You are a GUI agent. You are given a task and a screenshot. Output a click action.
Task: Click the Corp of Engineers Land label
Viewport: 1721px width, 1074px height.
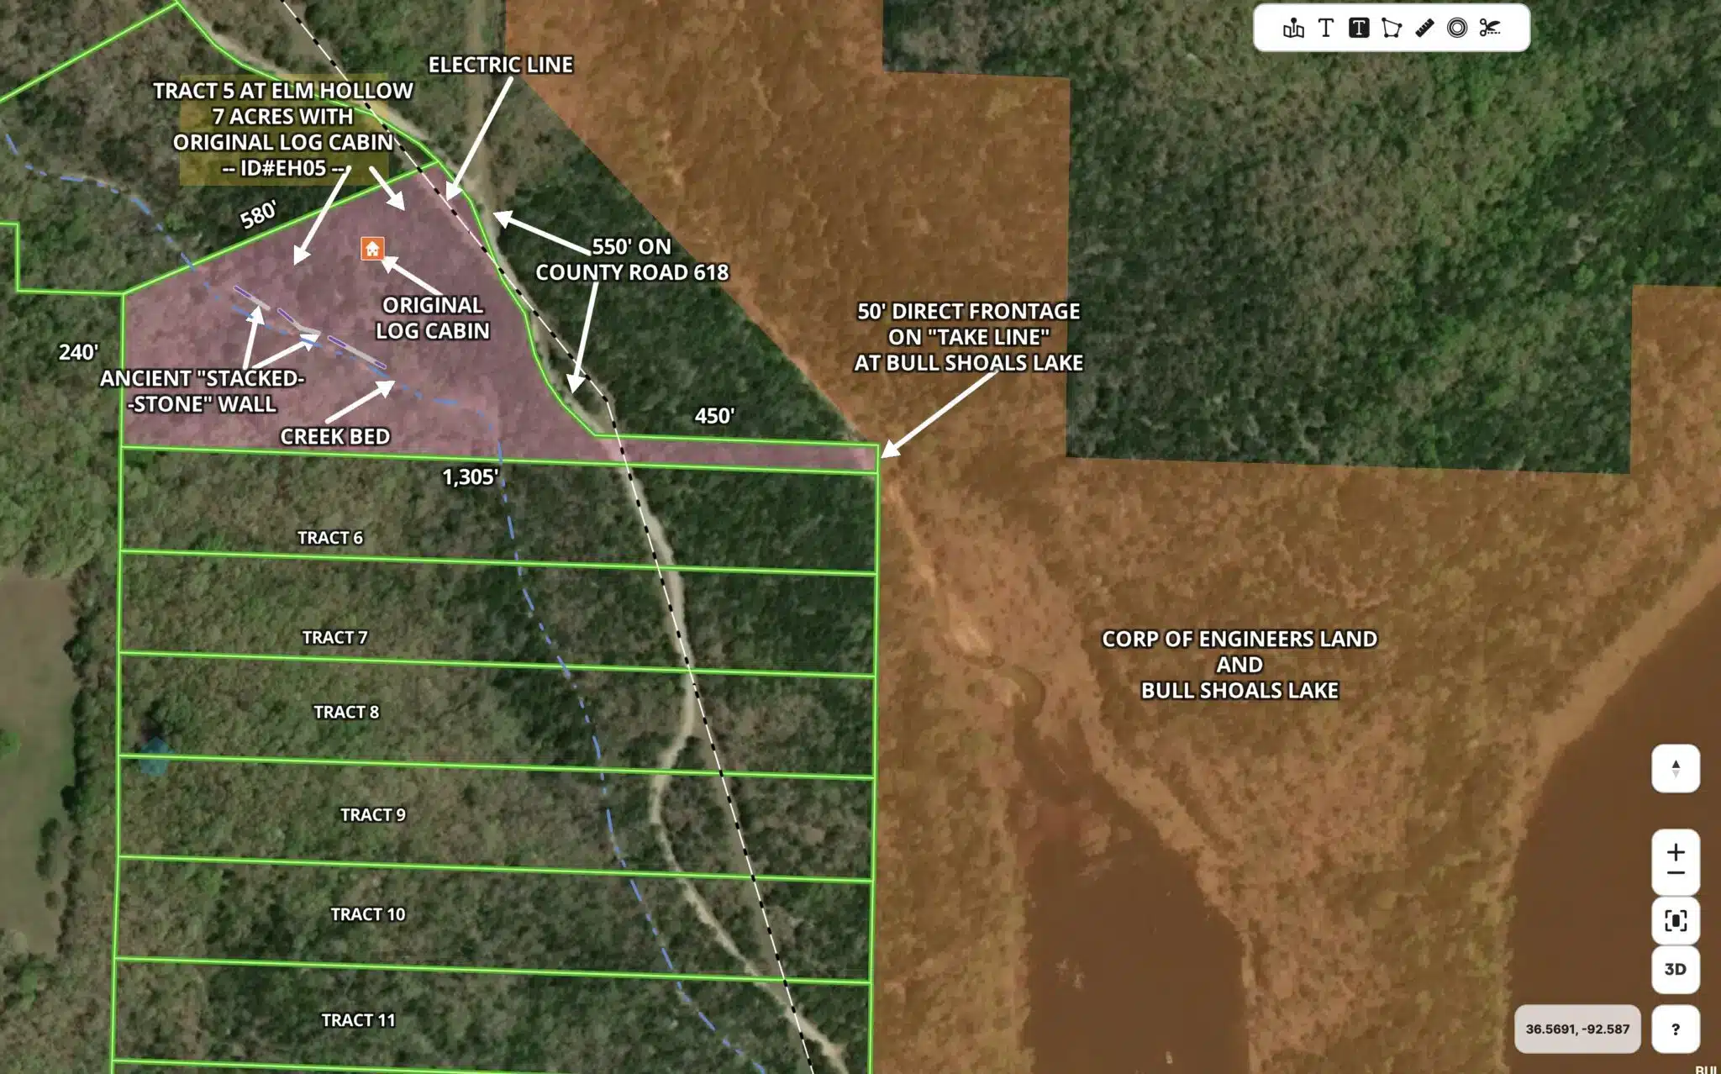1239,639
